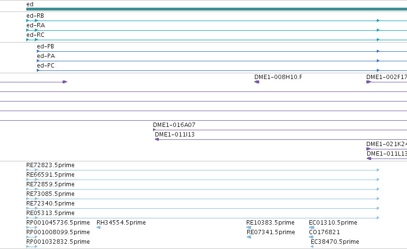Click the RP001045736.5prime feature glyph
The image size is (407, 249).
coord(32,227)
